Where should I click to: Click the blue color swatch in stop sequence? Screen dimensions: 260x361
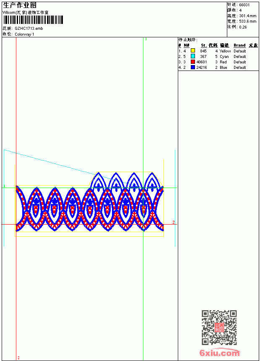[x=193, y=67]
